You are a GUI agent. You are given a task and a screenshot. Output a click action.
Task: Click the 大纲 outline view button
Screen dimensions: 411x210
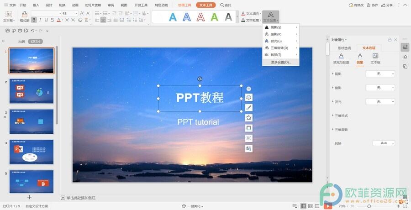[x=21, y=42]
